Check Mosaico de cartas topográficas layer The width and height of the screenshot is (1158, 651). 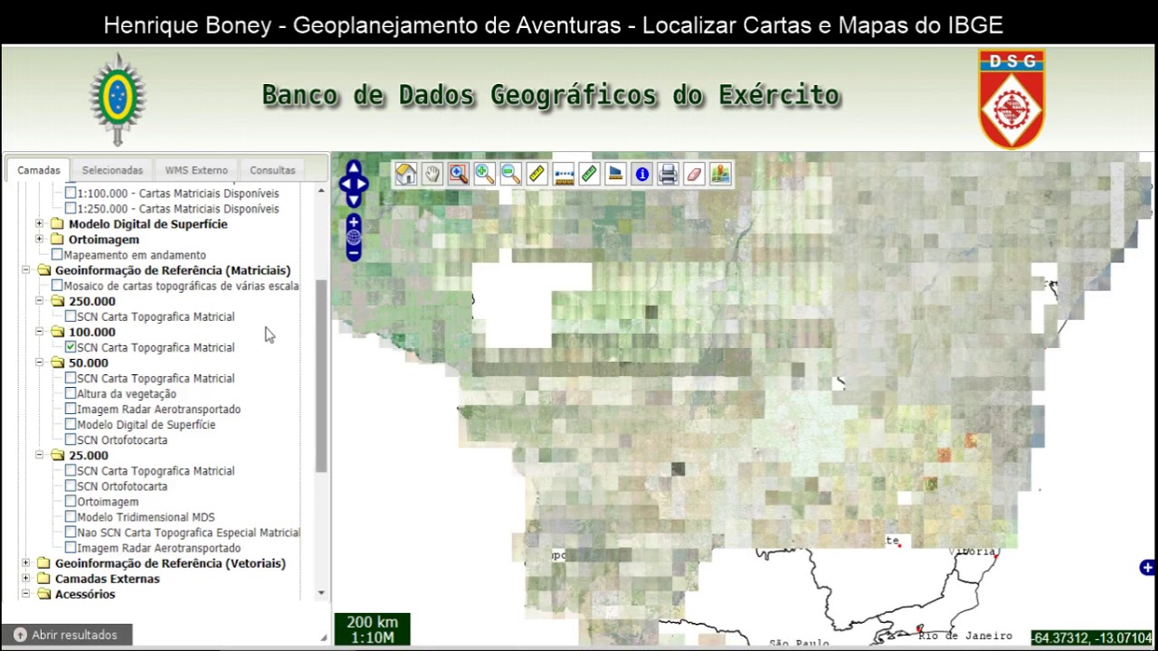click(57, 286)
